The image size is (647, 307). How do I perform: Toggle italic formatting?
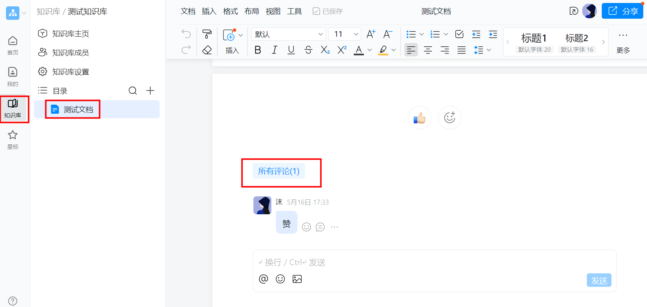click(274, 50)
